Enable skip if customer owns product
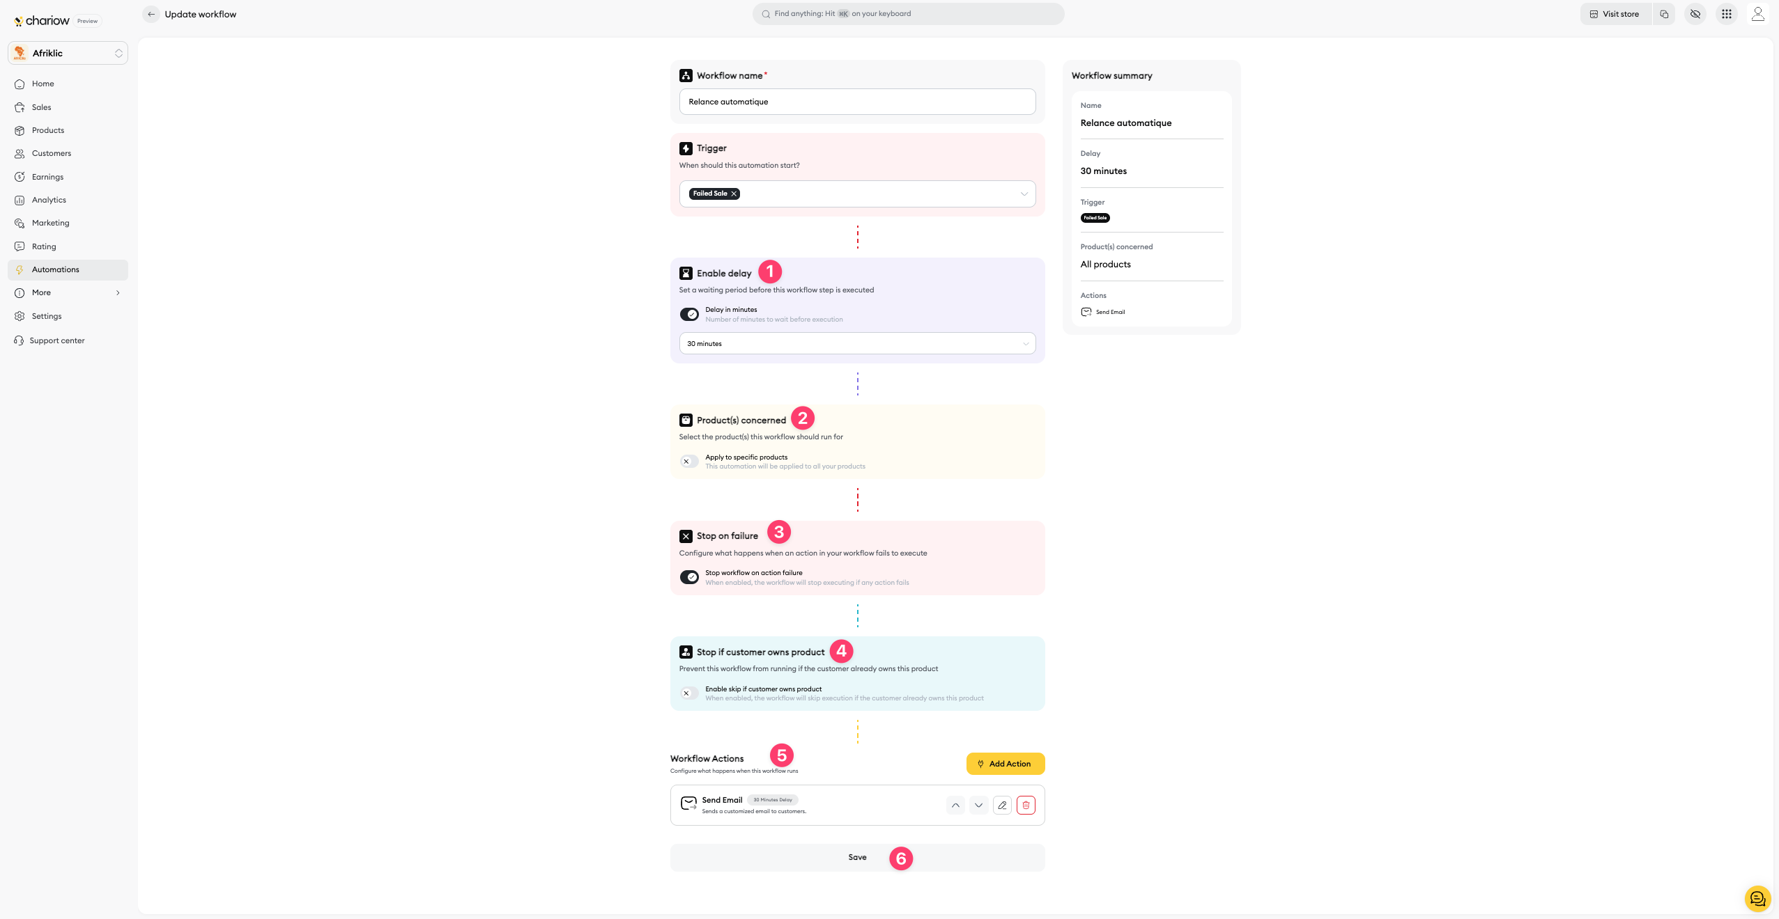 (689, 693)
